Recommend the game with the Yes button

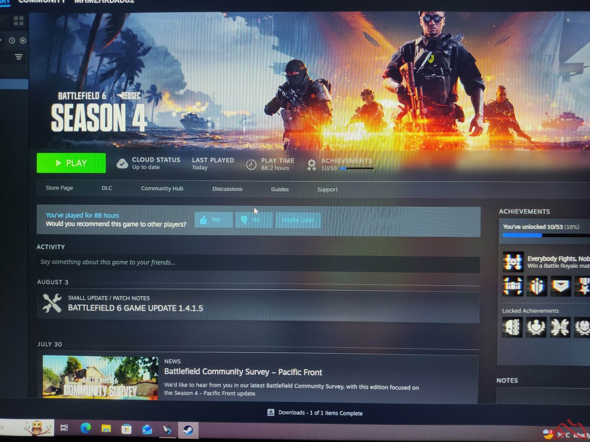point(214,220)
